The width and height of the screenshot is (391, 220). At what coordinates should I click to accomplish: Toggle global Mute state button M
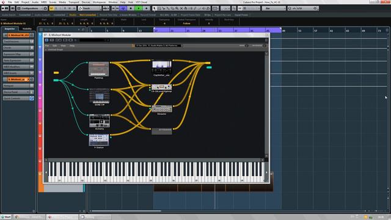51,8
